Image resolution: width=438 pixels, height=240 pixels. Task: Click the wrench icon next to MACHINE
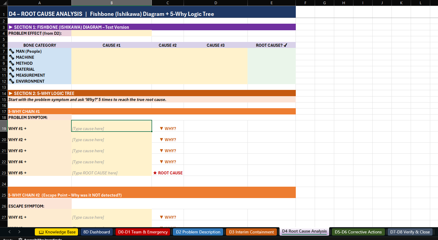[x=11, y=57]
